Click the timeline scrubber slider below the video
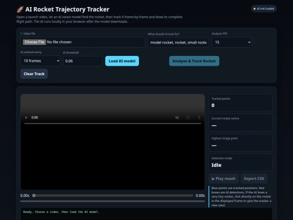The height and width of the screenshot is (220, 293). click(x=112, y=196)
